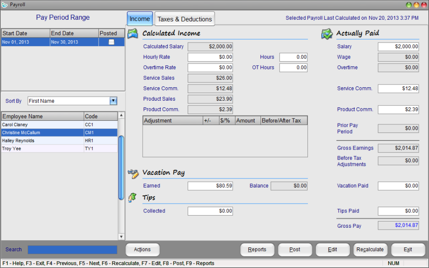Select employee Carol Claney
This screenshot has width=429, height=268.
point(59,125)
